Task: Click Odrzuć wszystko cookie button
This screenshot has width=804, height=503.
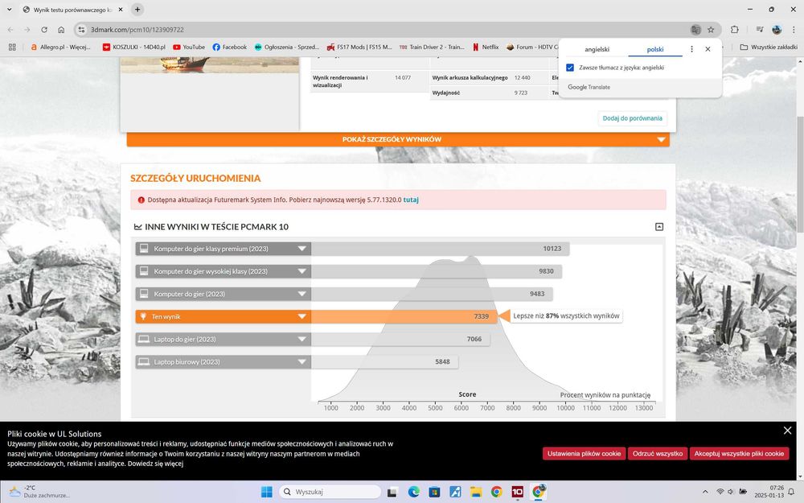Action: pyautogui.click(x=658, y=453)
